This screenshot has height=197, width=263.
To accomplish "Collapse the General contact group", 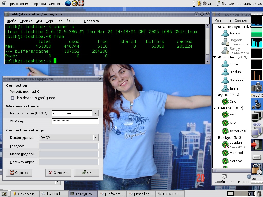I will click(x=214, y=108).
